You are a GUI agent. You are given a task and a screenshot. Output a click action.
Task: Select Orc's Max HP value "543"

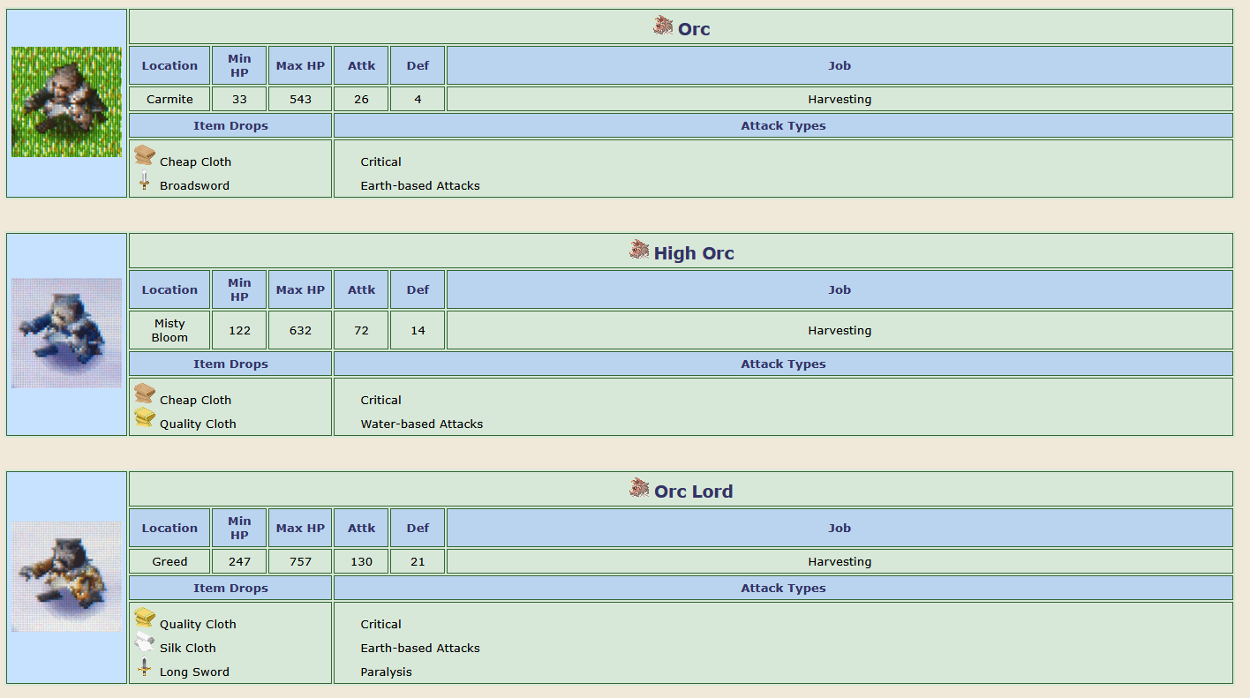coord(301,99)
